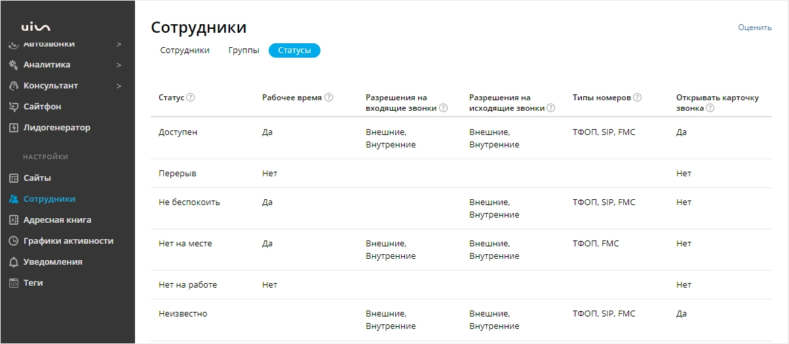The width and height of the screenshot is (789, 344).
Task: Click the UIS logo in sidebar
Action: [35, 27]
